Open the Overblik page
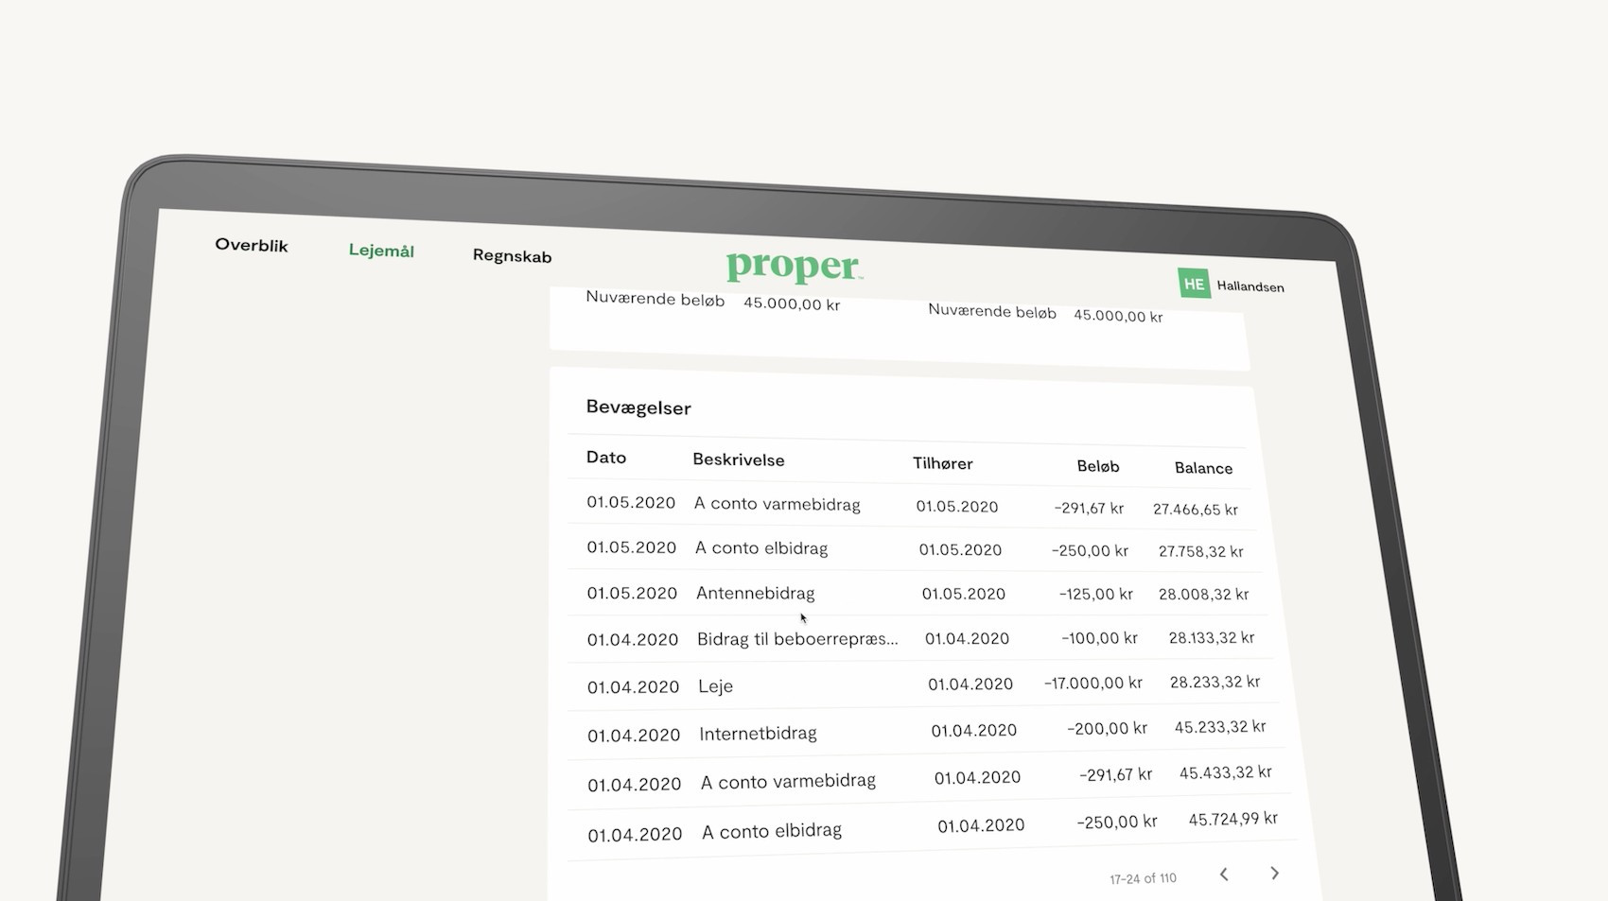Viewport: 1608px width, 901px height. click(x=251, y=245)
